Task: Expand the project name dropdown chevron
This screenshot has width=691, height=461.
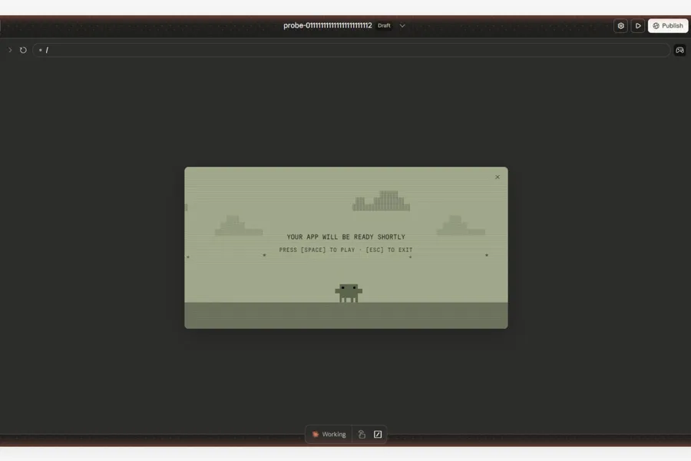Action: click(x=402, y=25)
